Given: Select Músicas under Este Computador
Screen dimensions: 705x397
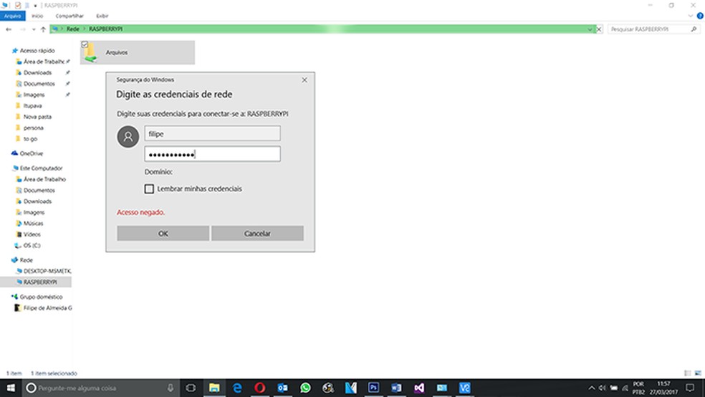Looking at the screenshot, I should pos(33,224).
